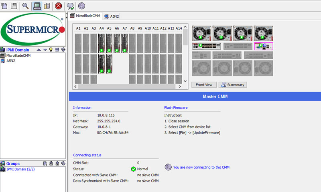Collapse the left panel via splitter arrow

click(67, 14)
